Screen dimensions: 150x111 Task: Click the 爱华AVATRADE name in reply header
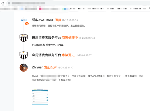pos(43,20)
